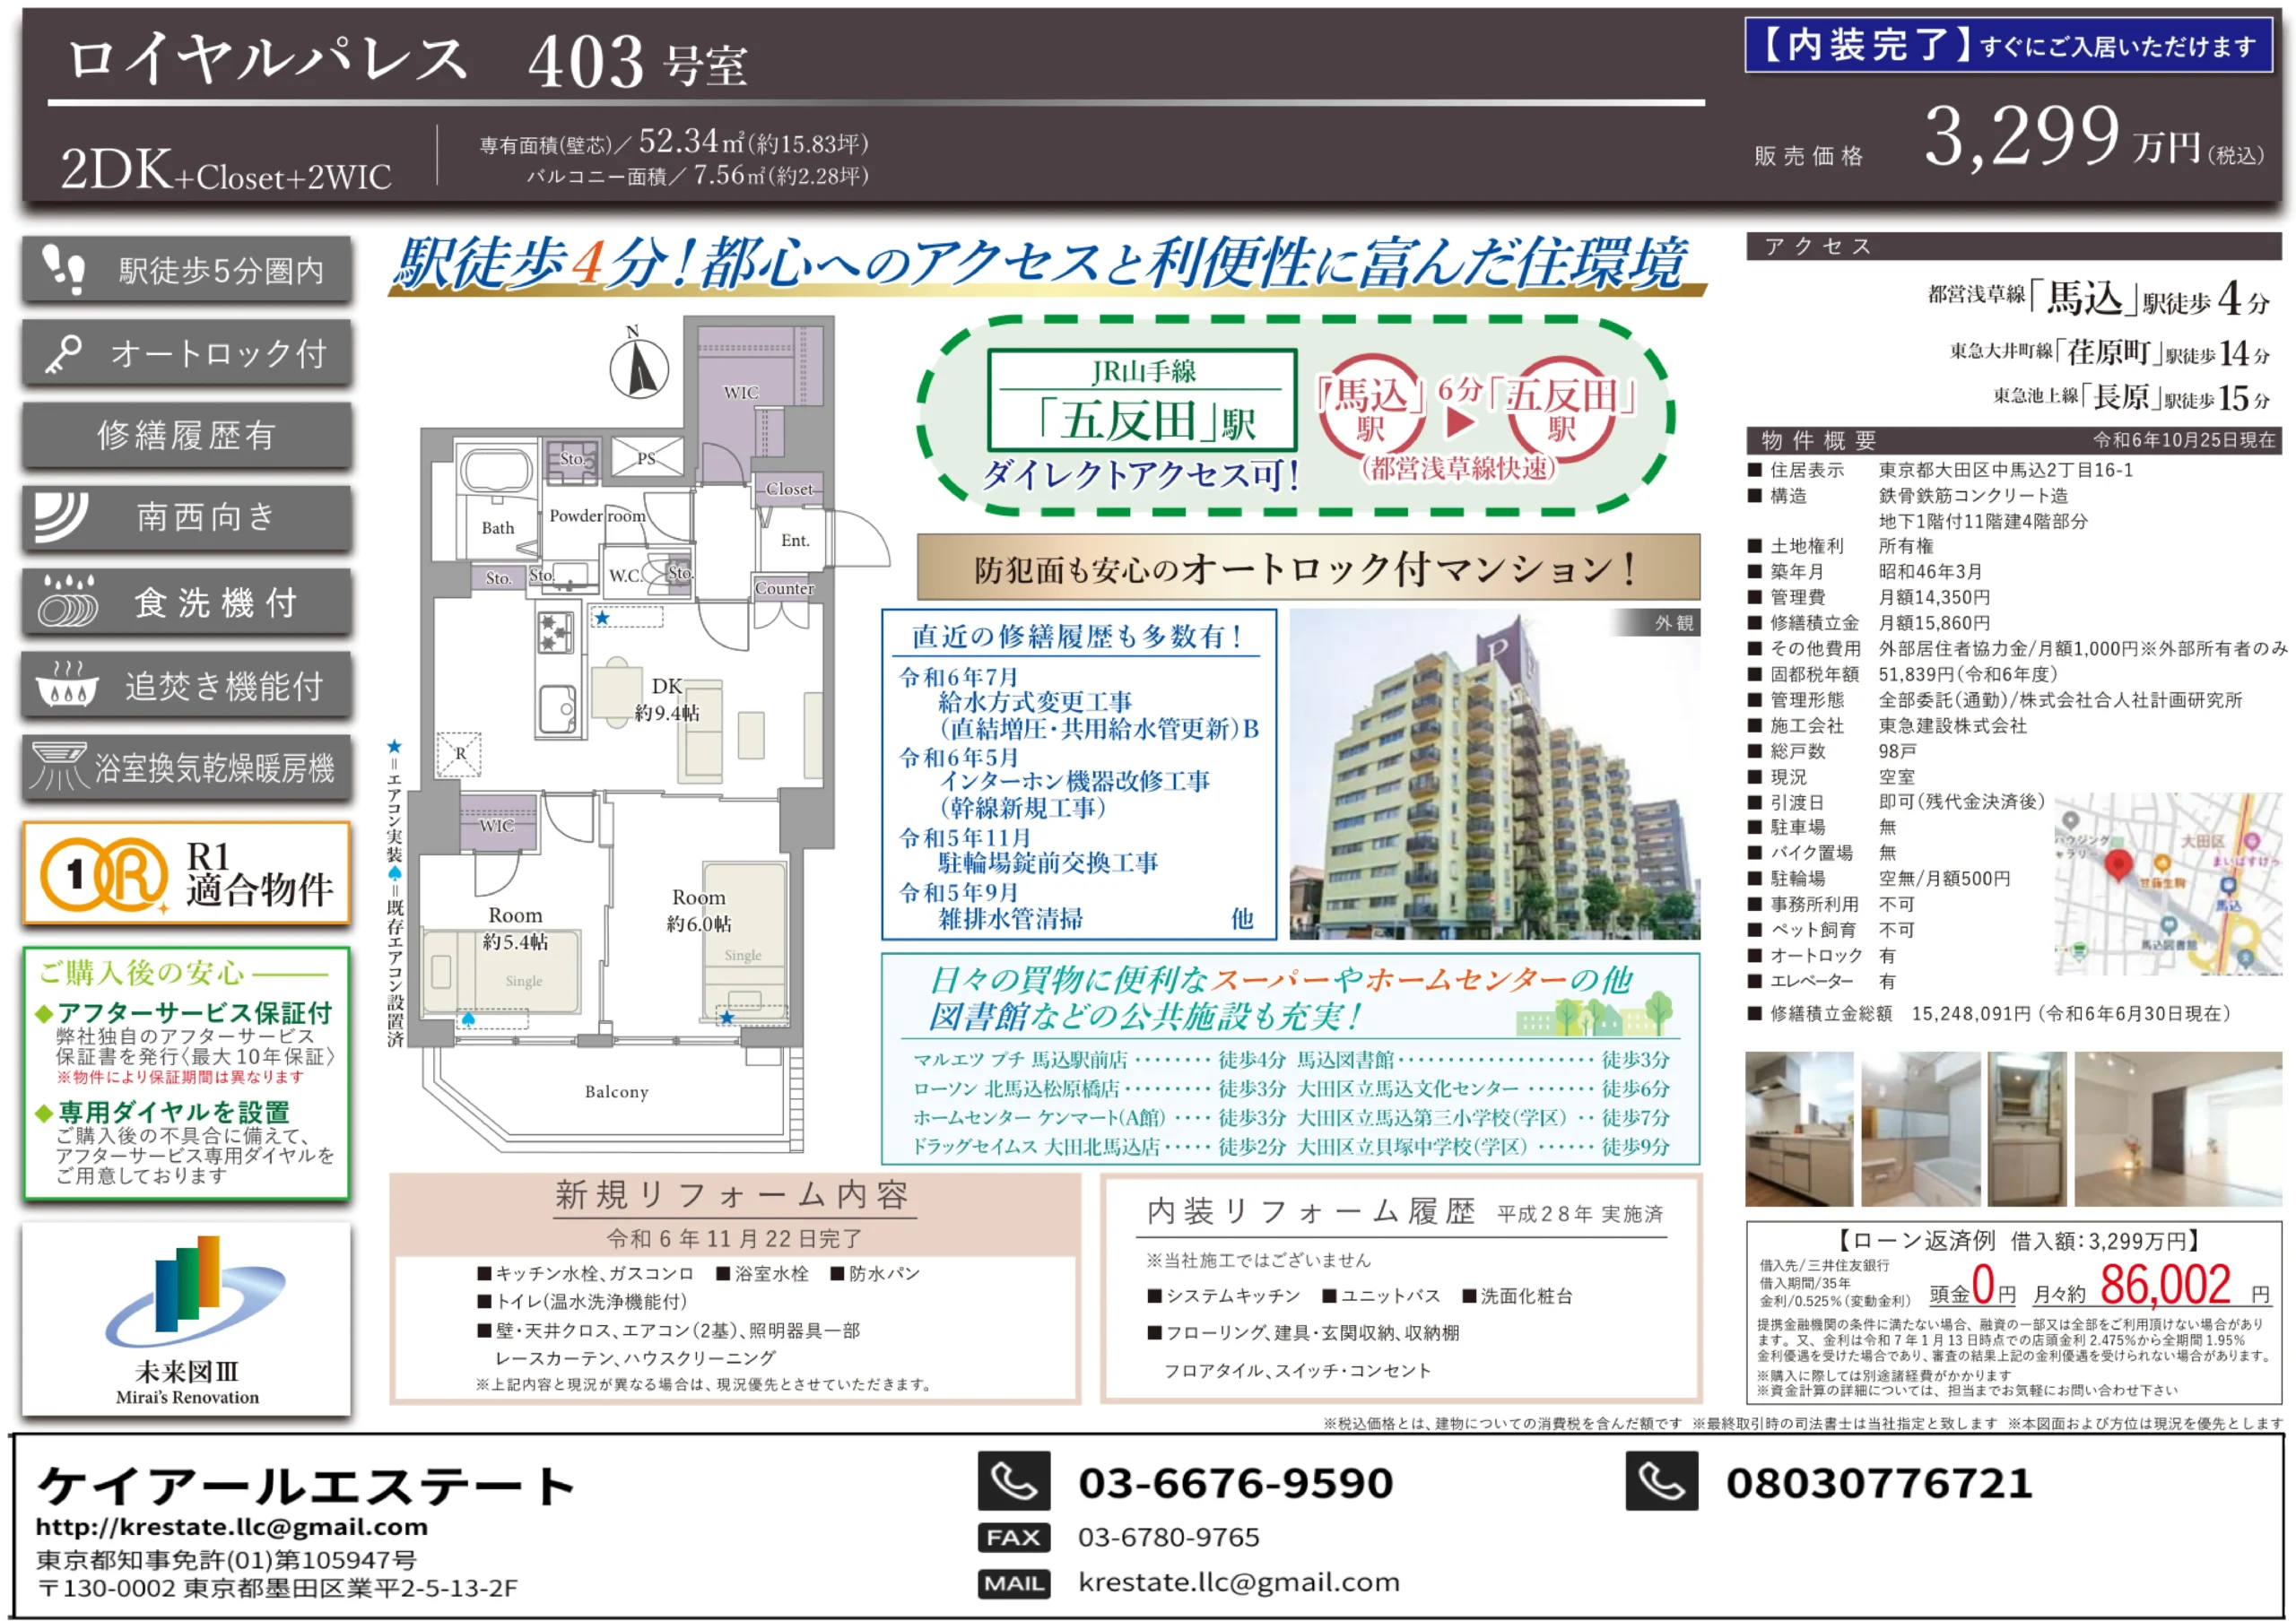Click the key icon on オートロック付 badge
The image size is (2296, 1621).
(64, 354)
